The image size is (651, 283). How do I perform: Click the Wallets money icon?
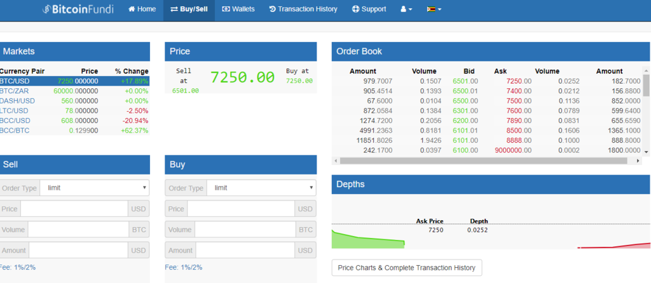tap(226, 9)
